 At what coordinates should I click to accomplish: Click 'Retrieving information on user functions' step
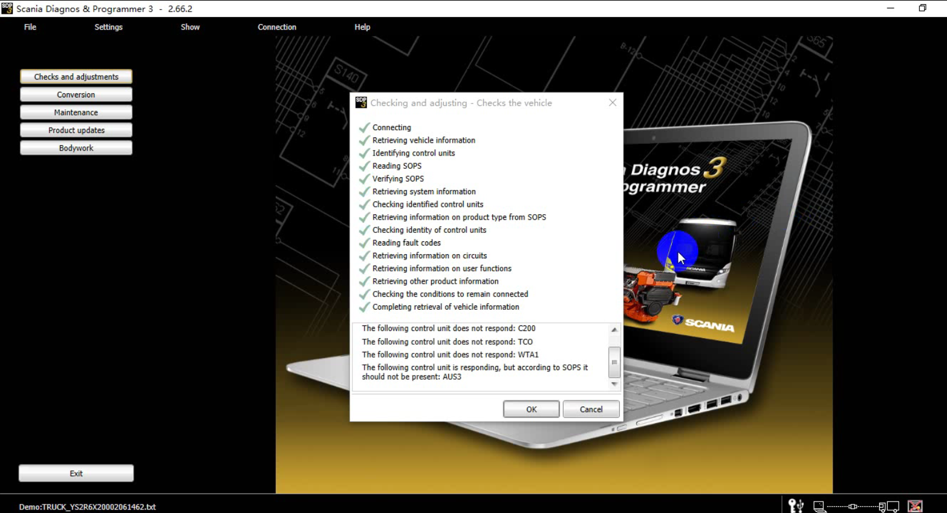(x=442, y=269)
